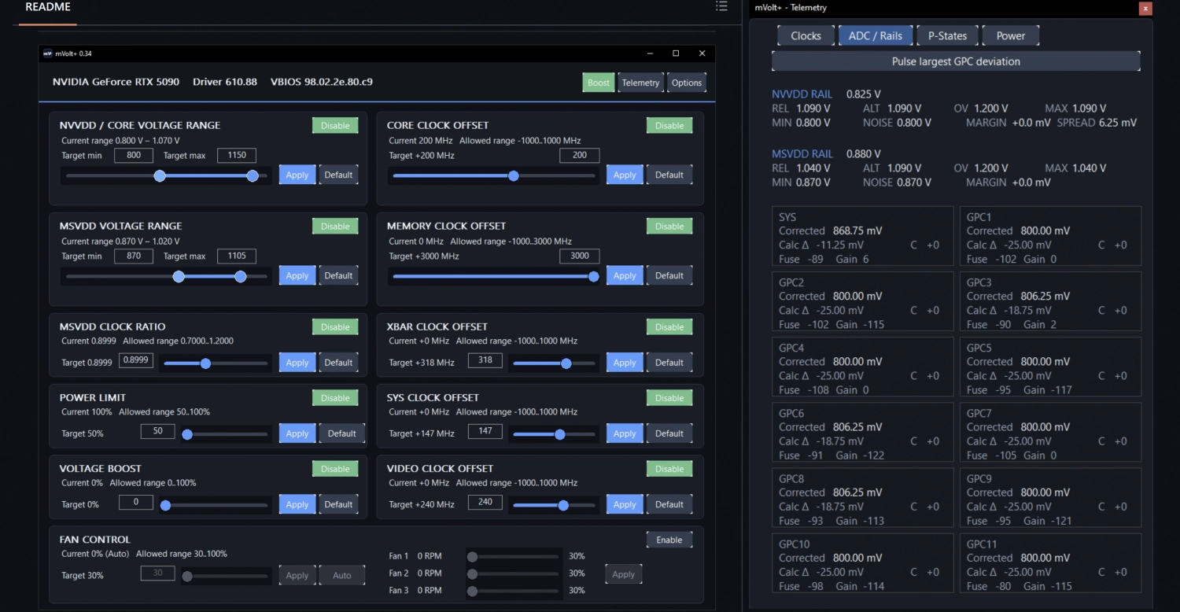
Task: Minimize the mVolt+ 0.34 window
Action: (651, 53)
